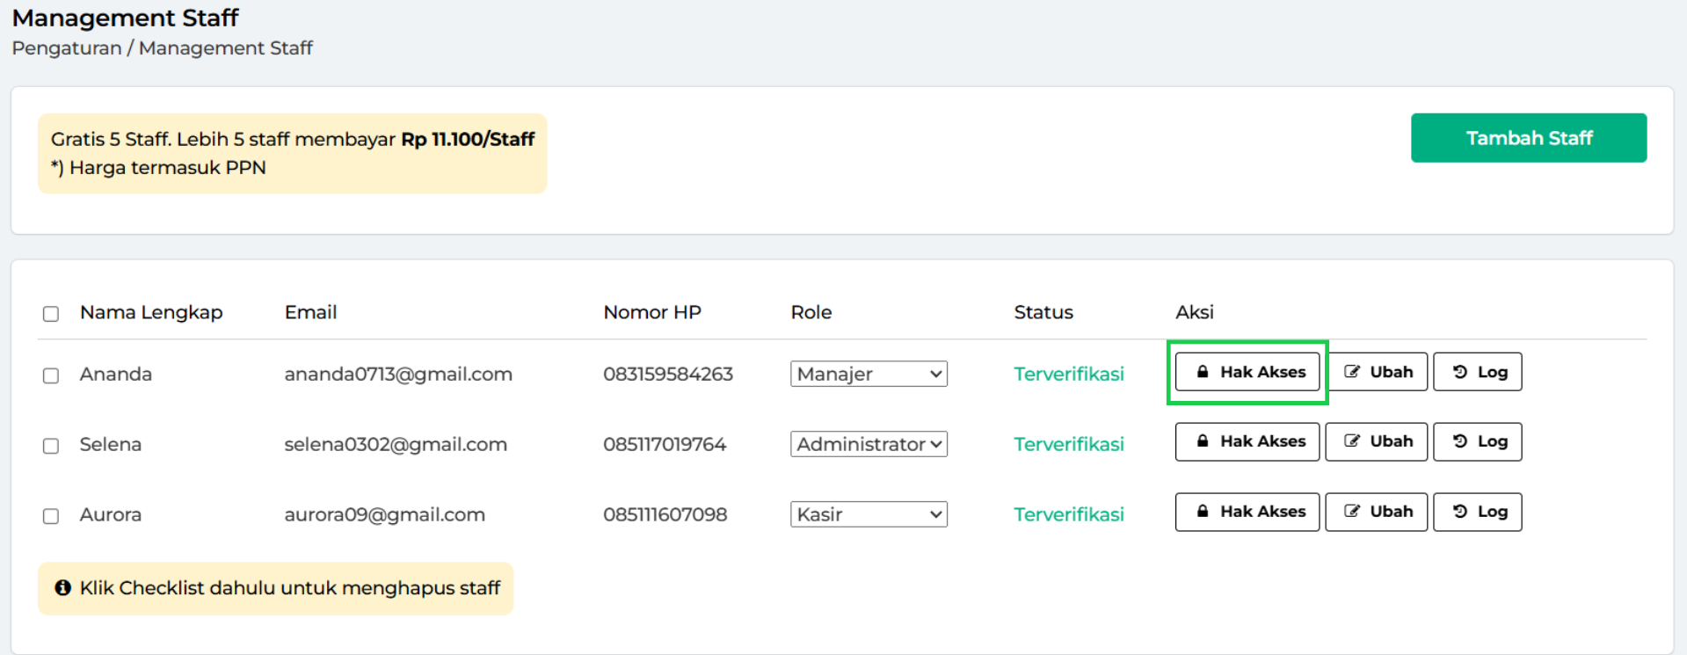Screen dimensions: 1687x655
Task: Check the checkbox for staff Ananda
Action: pyautogui.click(x=51, y=375)
